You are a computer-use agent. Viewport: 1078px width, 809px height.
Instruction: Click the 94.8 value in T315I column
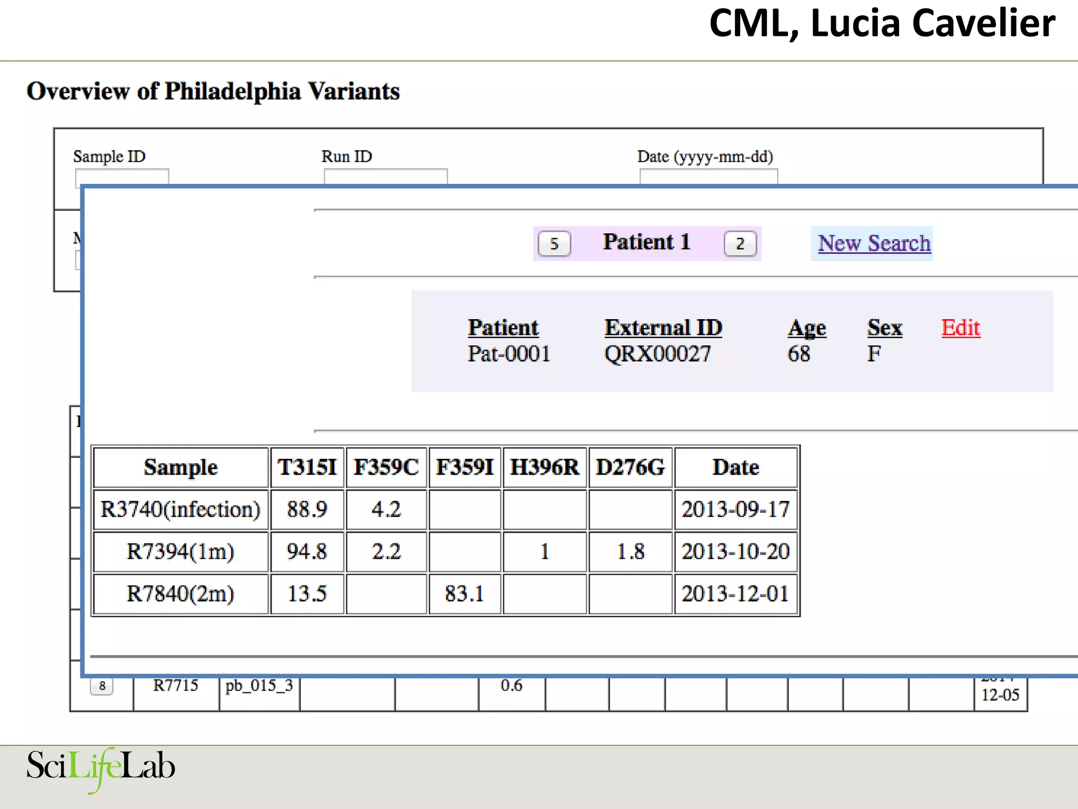tap(307, 552)
